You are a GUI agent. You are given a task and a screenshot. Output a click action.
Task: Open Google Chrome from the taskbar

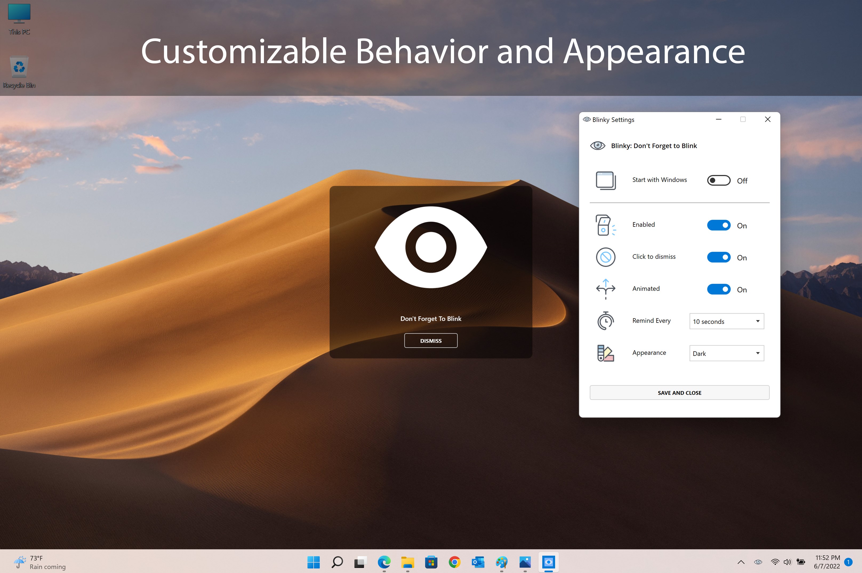(x=454, y=562)
